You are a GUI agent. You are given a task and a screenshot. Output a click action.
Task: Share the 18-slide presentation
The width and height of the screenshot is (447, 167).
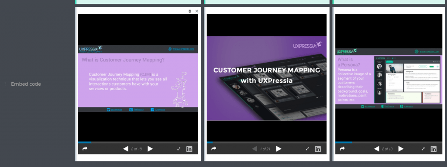click(85, 149)
